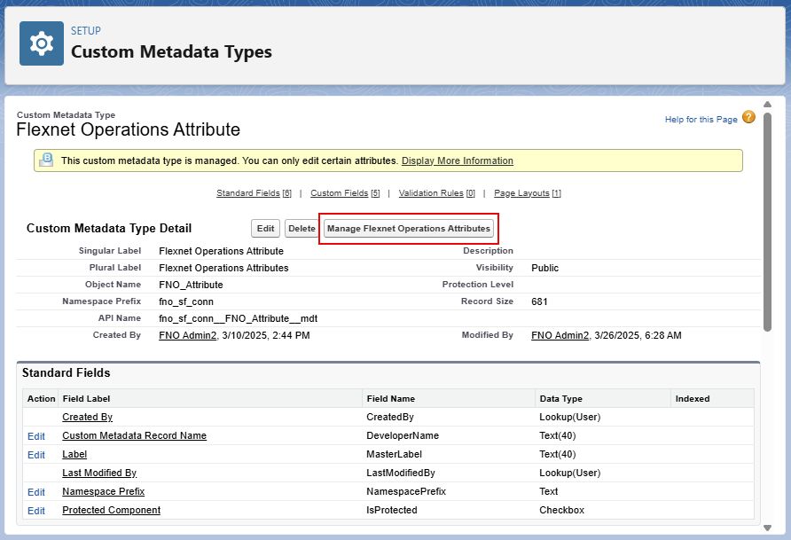This screenshot has height=540, width=791.
Task: Open the Protected Component field link
Action: tap(112, 510)
